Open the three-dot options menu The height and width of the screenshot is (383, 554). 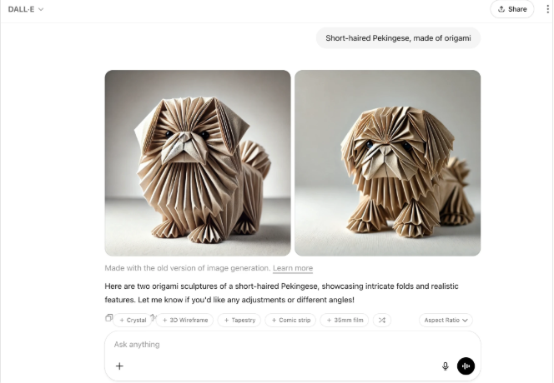[547, 9]
